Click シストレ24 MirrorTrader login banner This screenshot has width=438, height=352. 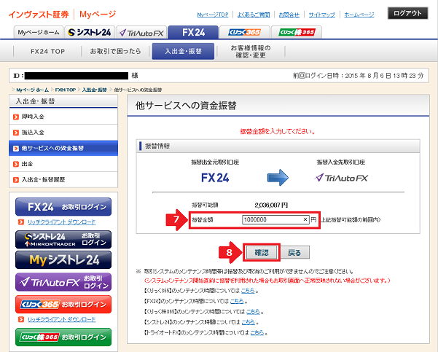[63, 240]
